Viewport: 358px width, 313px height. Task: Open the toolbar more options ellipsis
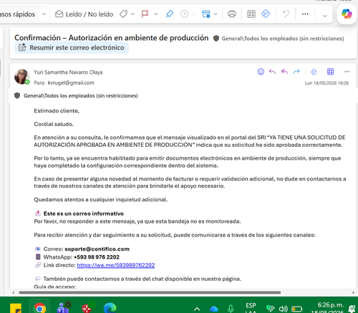click(x=305, y=14)
